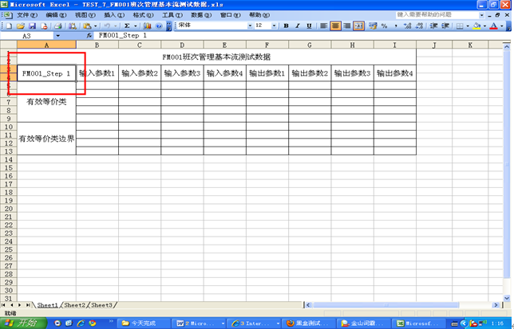Screen dimensions: 514x329
Task: Toggle bold formatting
Action: point(286,25)
